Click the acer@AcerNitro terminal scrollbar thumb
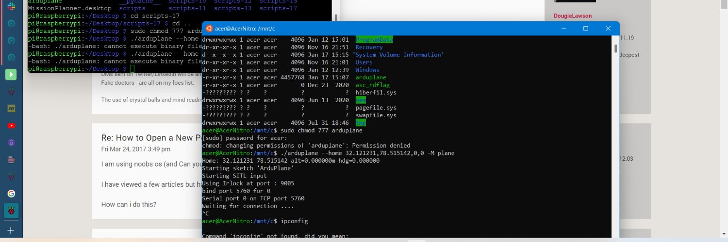This screenshot has width=728, height=242. coord(616,48)
